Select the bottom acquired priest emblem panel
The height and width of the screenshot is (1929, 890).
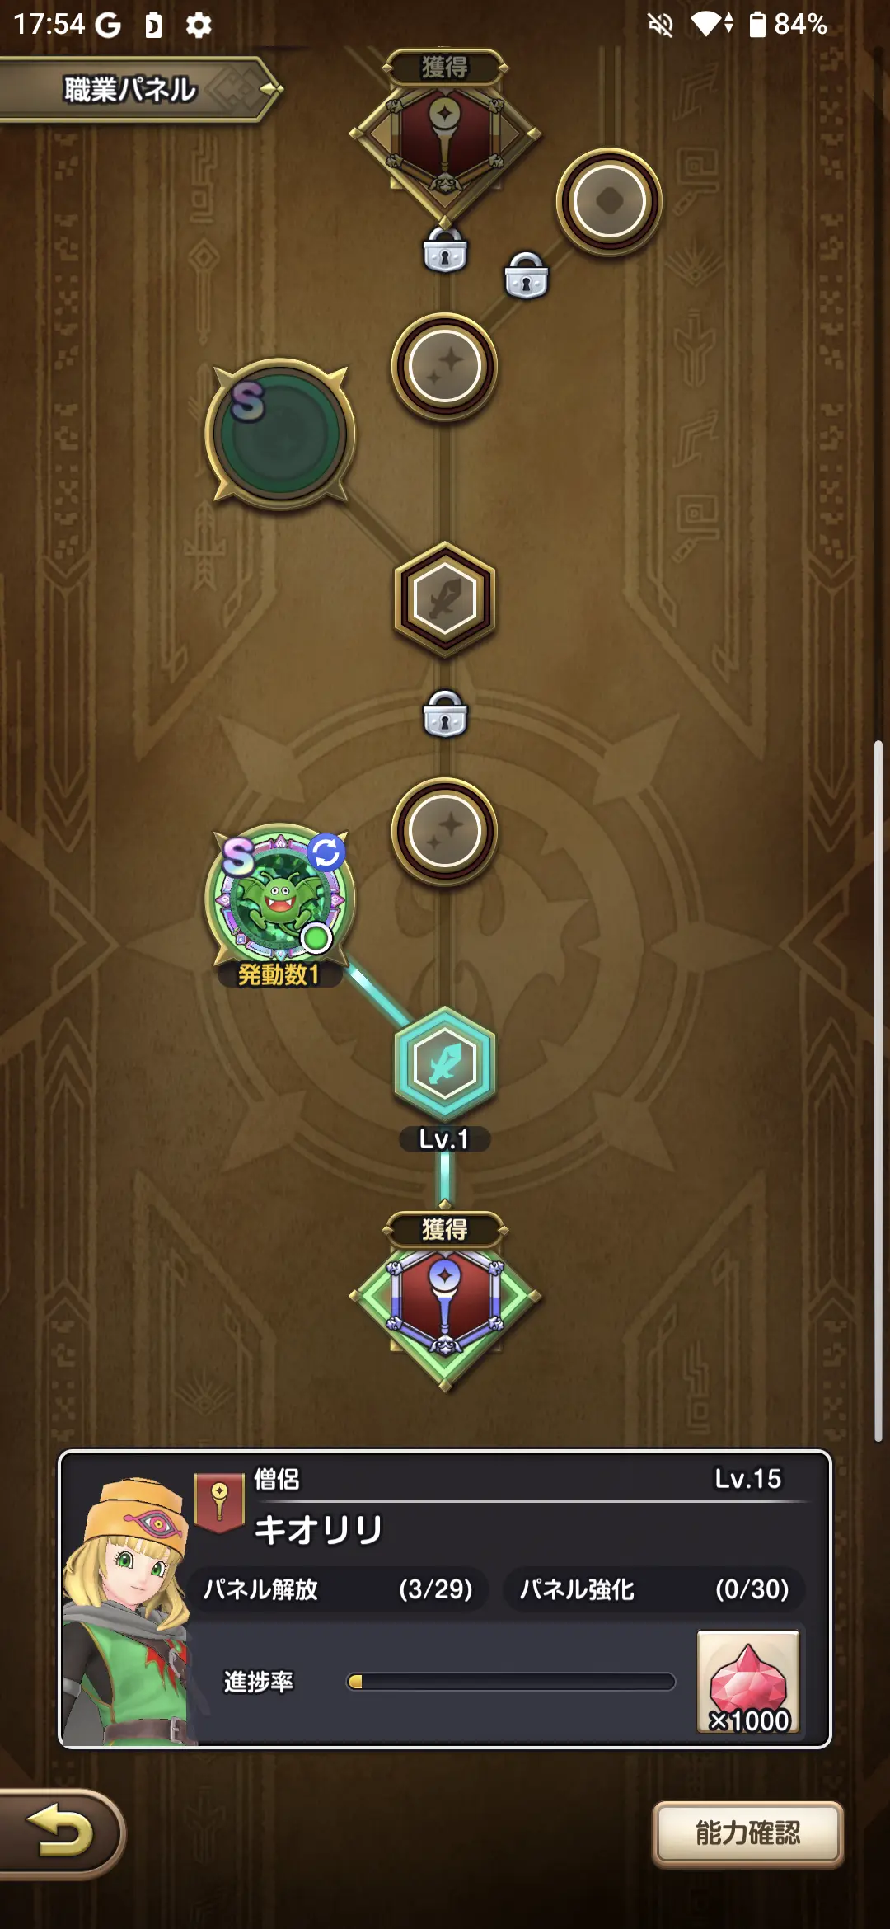(445, 1301)
